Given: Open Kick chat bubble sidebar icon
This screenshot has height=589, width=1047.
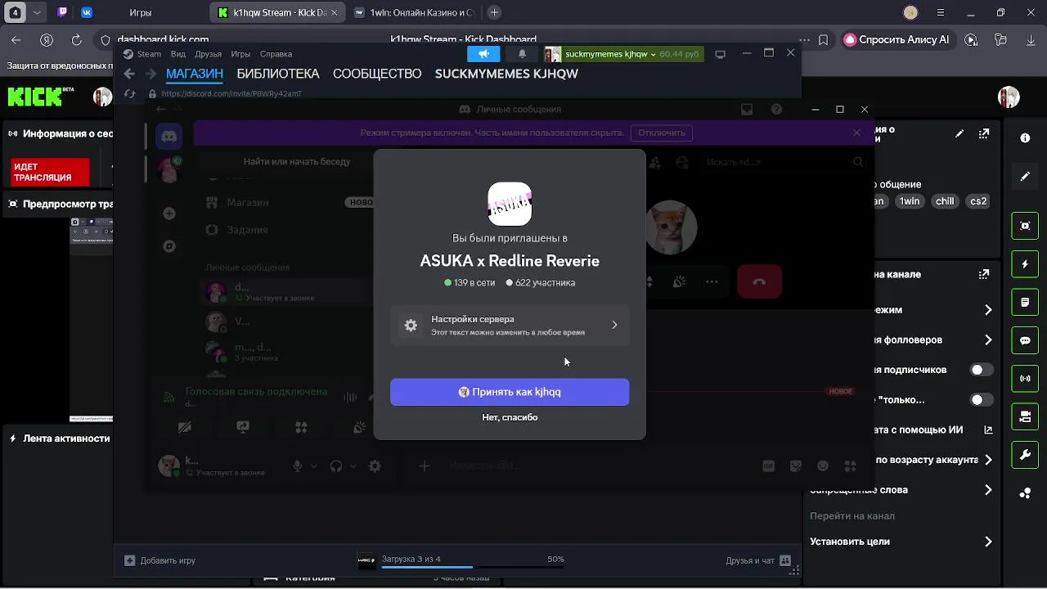Looking at the screenshot, I should click(1025, 340).
